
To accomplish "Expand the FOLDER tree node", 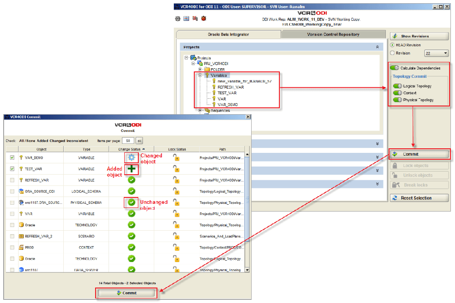I will point(200,69).
